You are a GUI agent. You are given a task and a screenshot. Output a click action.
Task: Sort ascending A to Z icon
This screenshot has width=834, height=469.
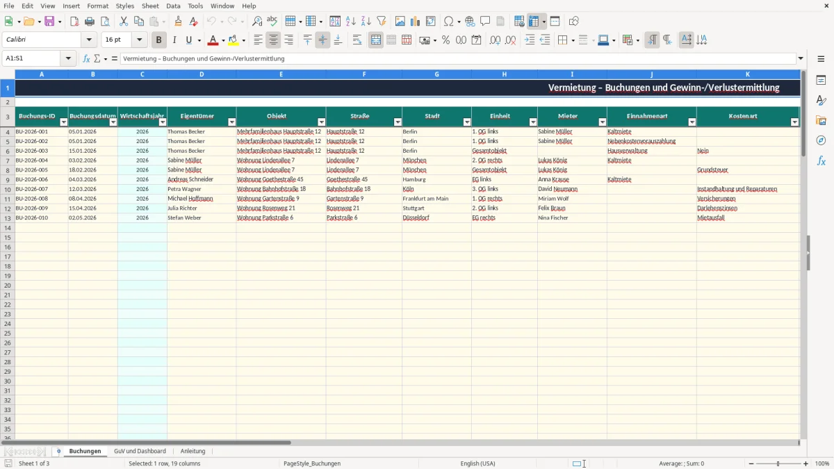pyautogui.click(x=351, y=22)
